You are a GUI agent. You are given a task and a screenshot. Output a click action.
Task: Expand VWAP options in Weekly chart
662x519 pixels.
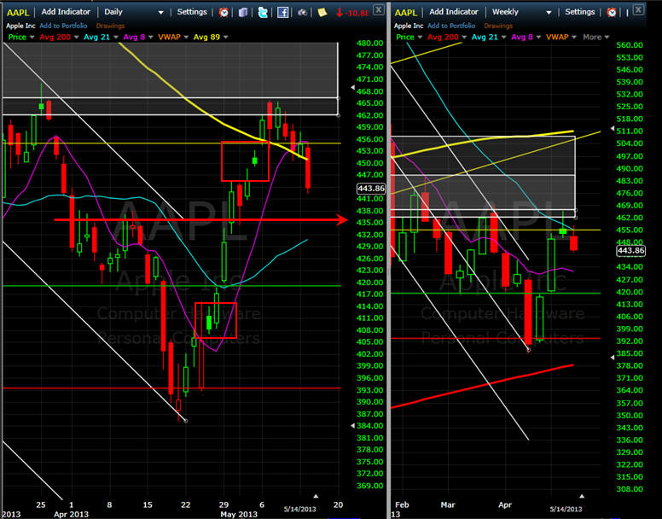(574, 38)
